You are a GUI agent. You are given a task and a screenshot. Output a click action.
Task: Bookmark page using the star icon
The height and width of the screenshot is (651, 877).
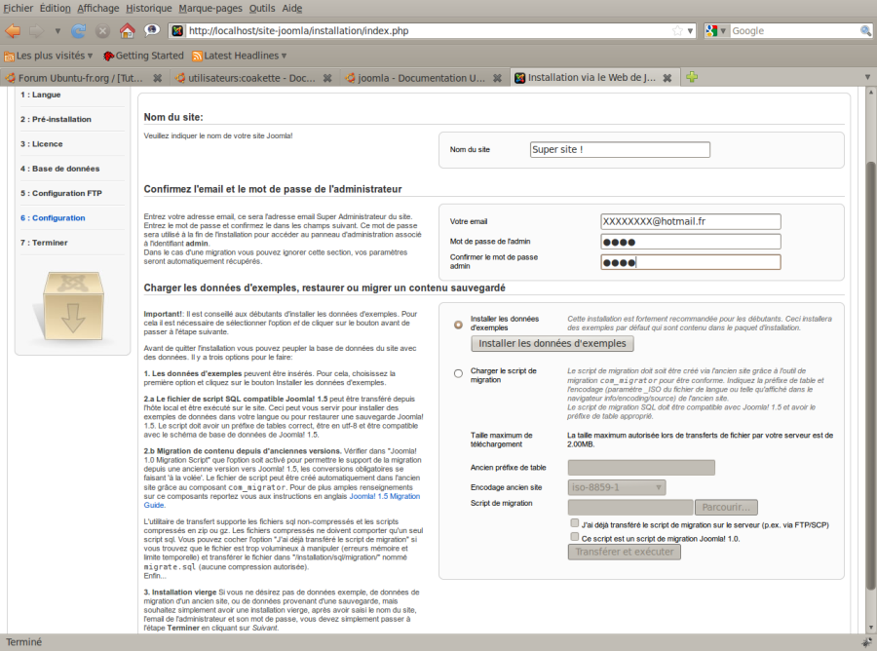tap(677, 31)
